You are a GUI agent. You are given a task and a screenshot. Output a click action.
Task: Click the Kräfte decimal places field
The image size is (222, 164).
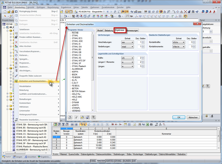(x=140, y=58)
